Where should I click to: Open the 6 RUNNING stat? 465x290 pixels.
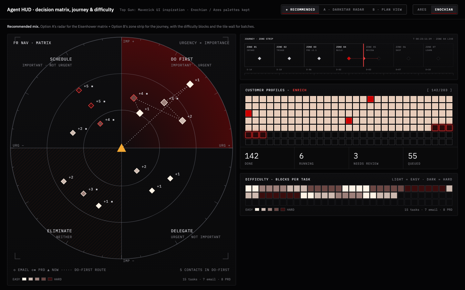click(322, 158)
